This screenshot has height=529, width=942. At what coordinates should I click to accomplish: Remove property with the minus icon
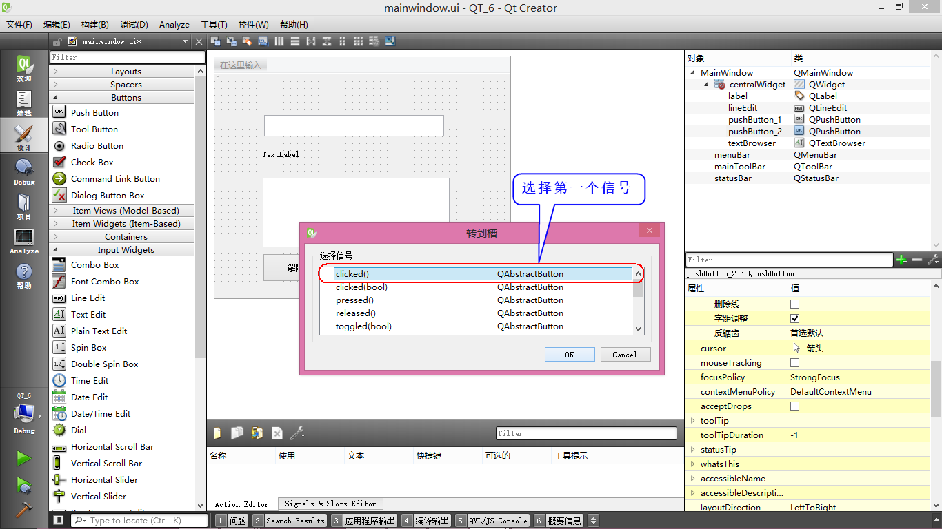(917, 260)
